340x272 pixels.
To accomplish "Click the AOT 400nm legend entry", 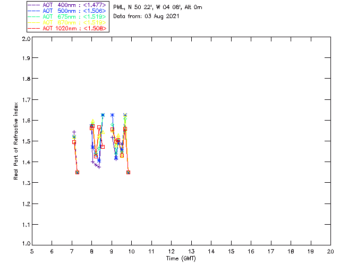I will 67,5.
